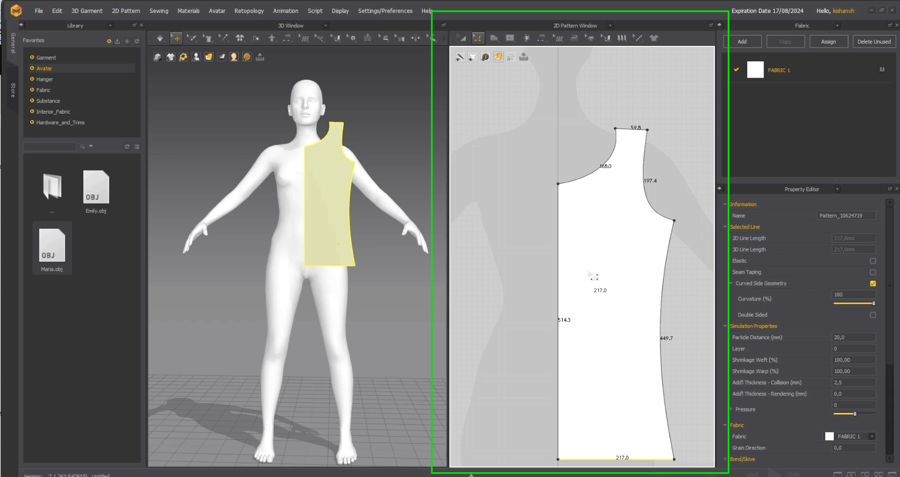
Task: Expand hidden 3D toolbar tools with double chevron
Action: (x=443, y=38)
